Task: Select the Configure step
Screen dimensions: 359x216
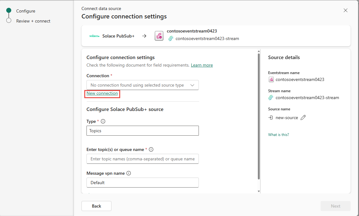Action: 26,11
